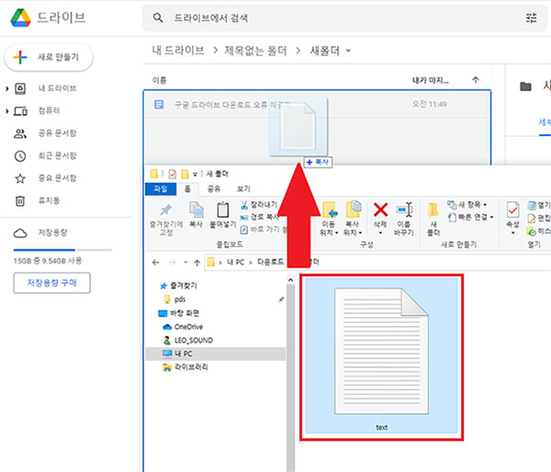Click the 휴지통 trash icon
Image resolution: width=551 pixels, height=472 pixels.
20,201
